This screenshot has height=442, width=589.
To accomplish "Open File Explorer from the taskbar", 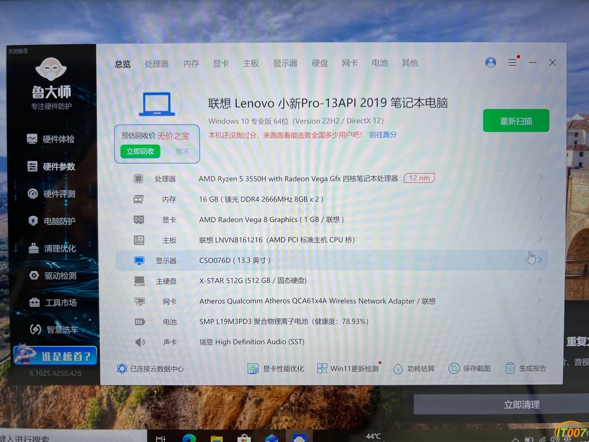I will click(x=216, y=438).
